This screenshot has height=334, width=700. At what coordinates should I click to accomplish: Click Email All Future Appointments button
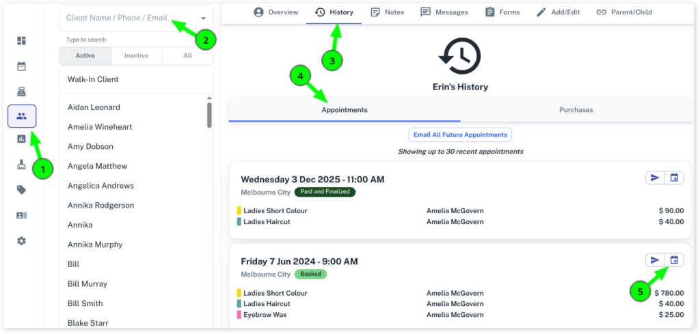pos(460,135)
